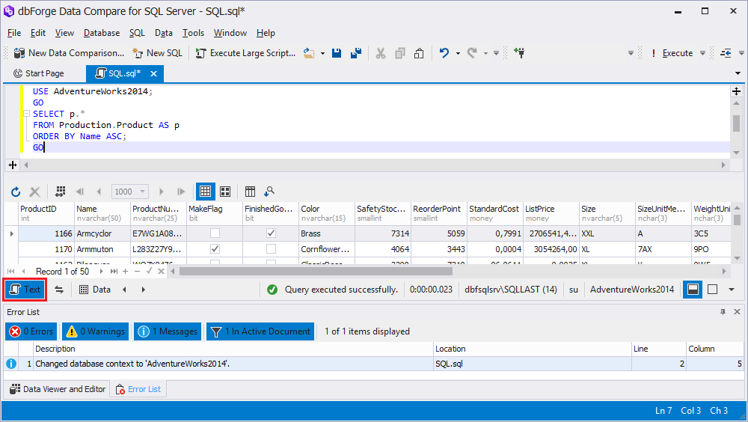Screen dimensions: 748x422
Task: Jump to the last page of results
Action: (181, 192)
